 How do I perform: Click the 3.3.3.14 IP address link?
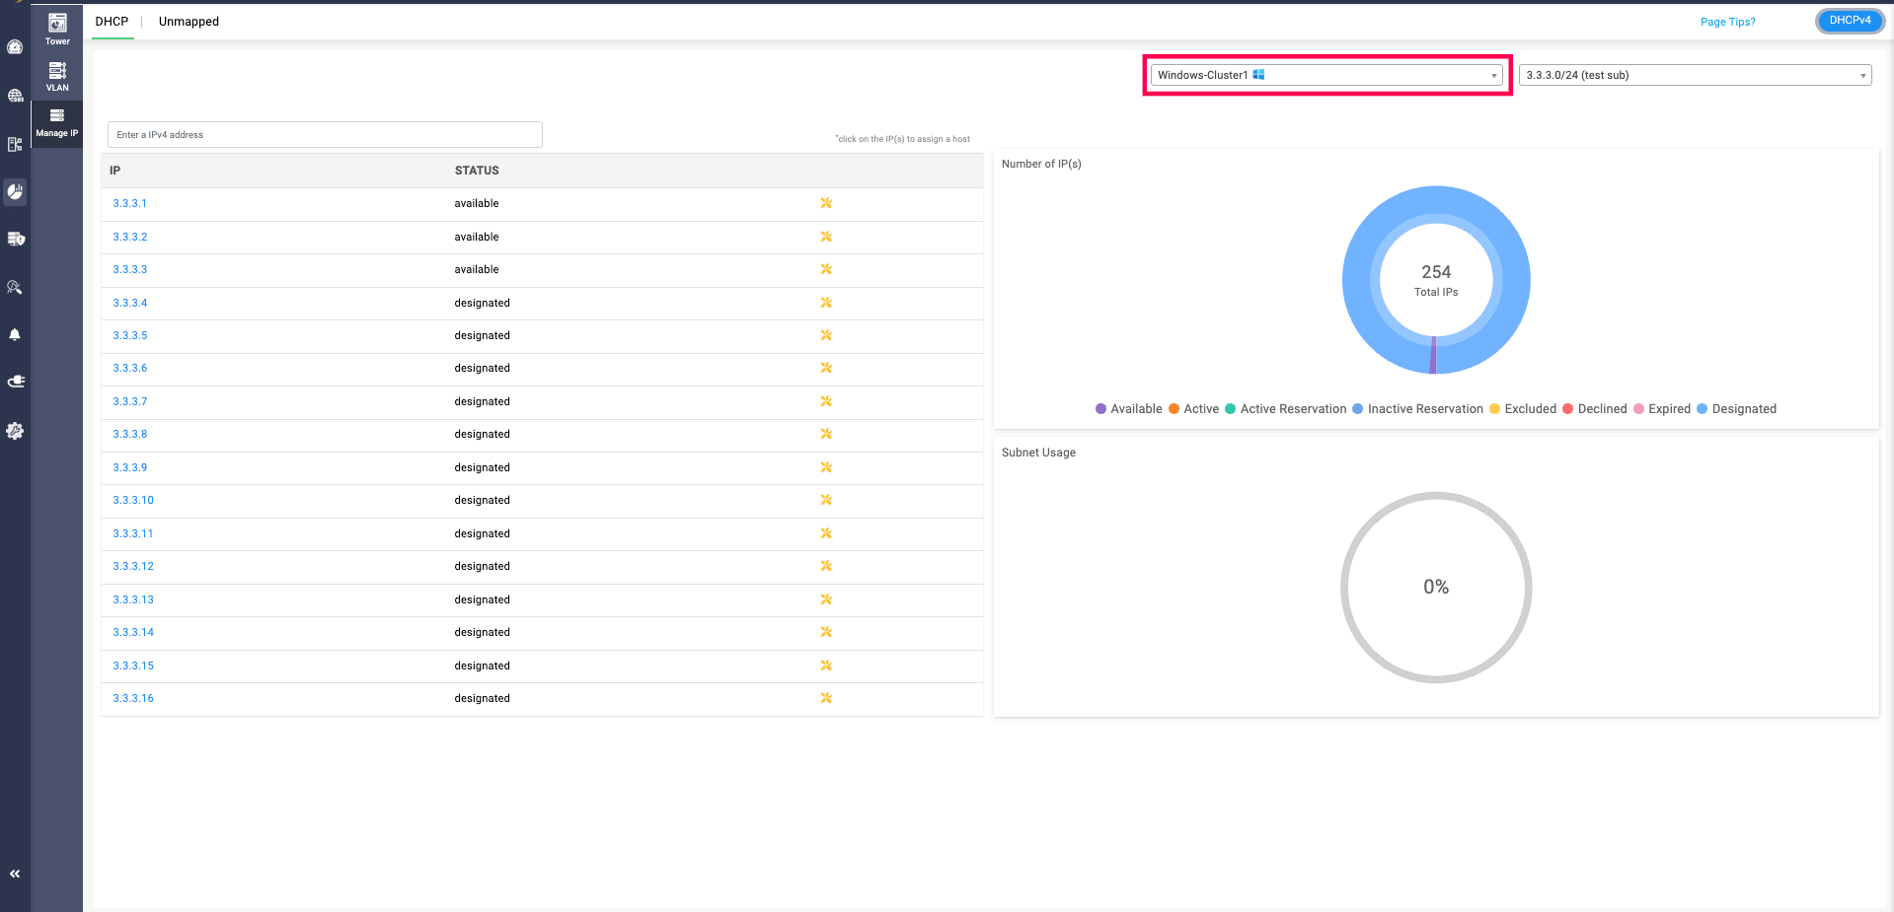(x=133, y=632)
